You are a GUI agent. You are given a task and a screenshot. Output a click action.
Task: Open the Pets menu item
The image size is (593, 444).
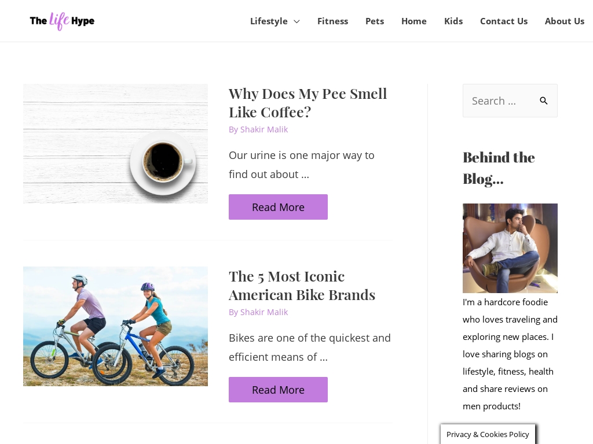[374, 21]
